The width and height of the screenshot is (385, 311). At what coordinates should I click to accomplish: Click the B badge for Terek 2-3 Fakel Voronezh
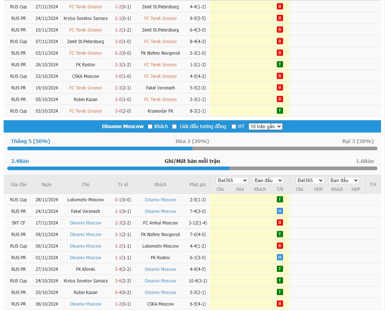[280, 88]
